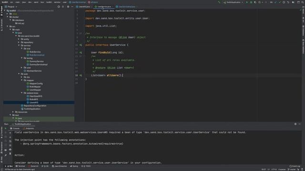Image resolution: width=305 pixels, height=171 pixels.
Task: Open the Console tab in Run panel
Action: click(15, 128)
